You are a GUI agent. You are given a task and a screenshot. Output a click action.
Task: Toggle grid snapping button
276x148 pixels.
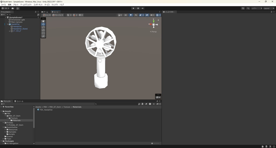(x=74, y=15)
